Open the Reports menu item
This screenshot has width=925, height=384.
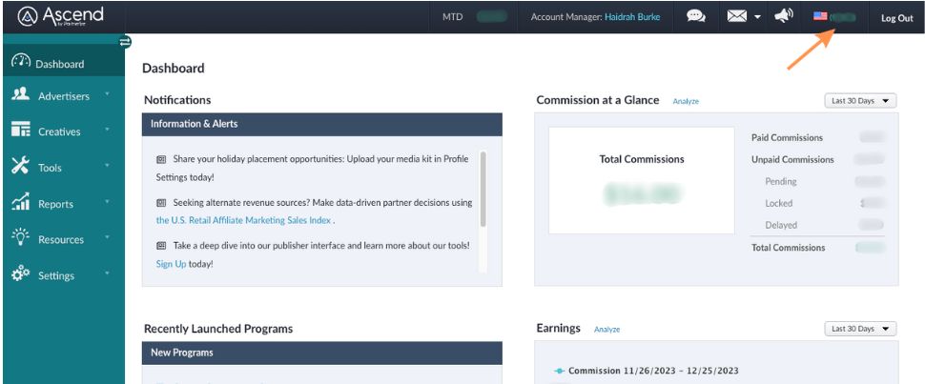(55, 204)
